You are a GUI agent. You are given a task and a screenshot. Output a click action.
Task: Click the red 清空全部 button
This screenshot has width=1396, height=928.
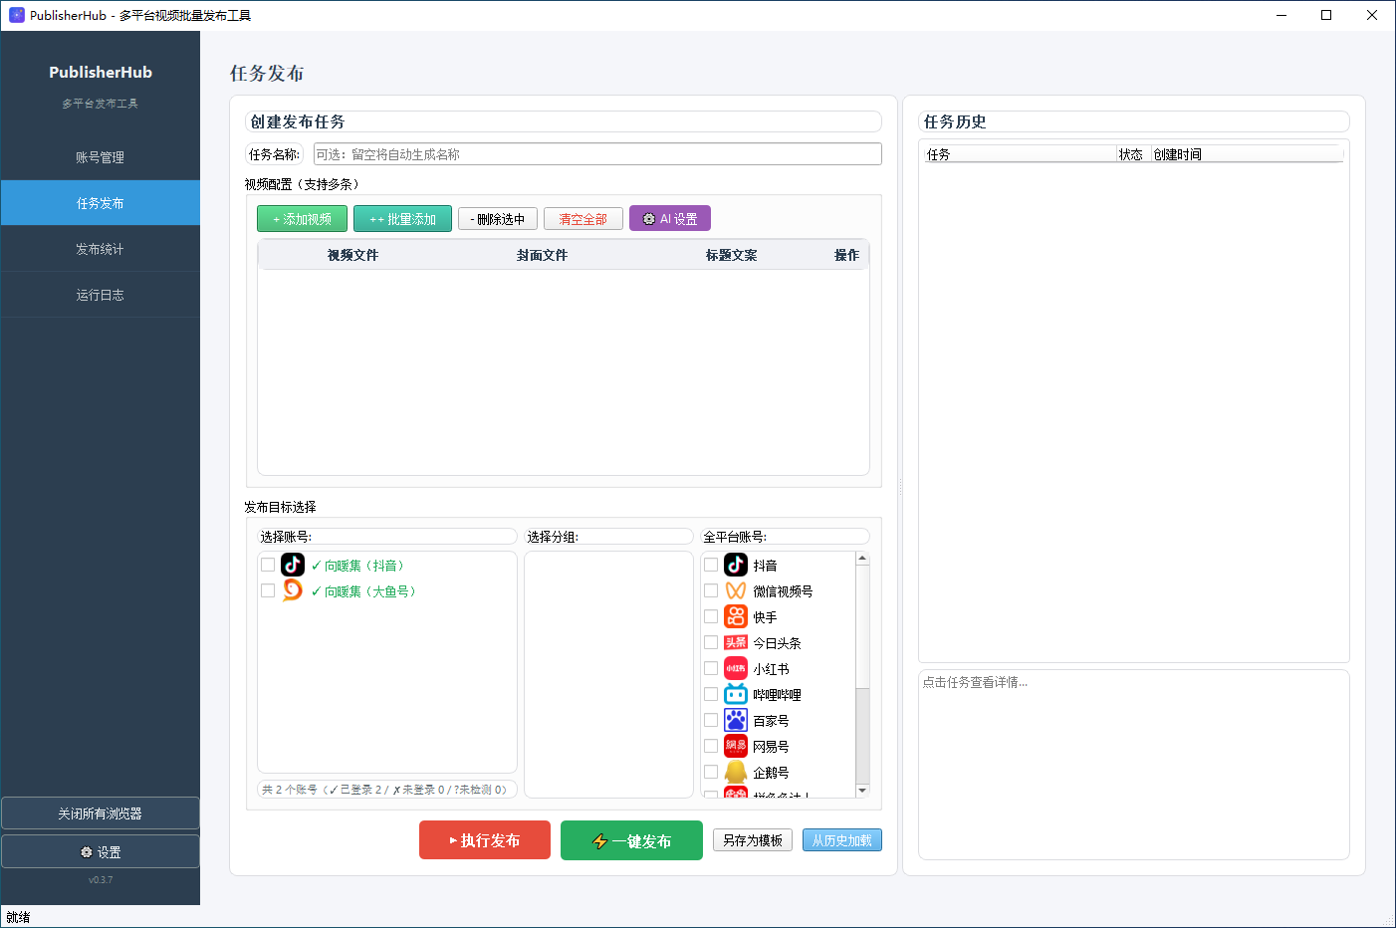click(x=583, y=219)
